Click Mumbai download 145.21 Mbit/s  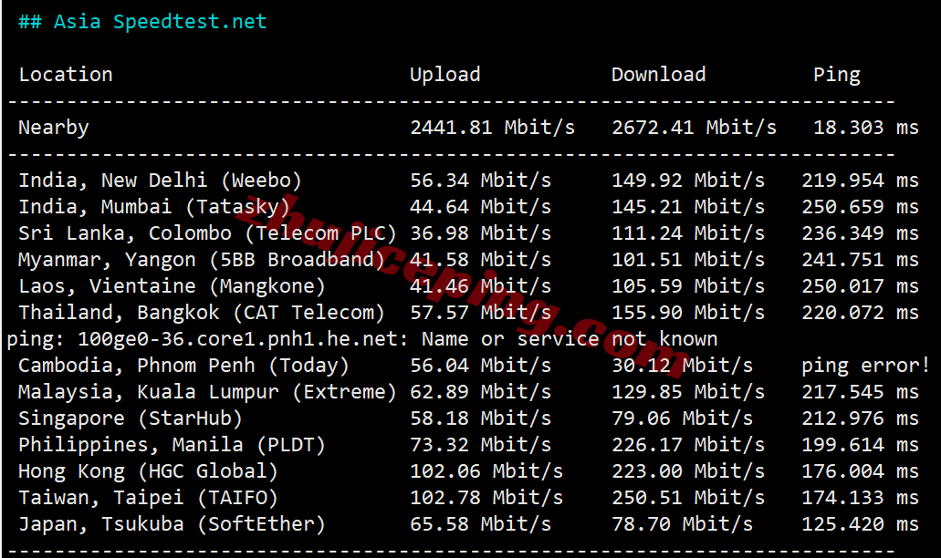coord(688,206)
